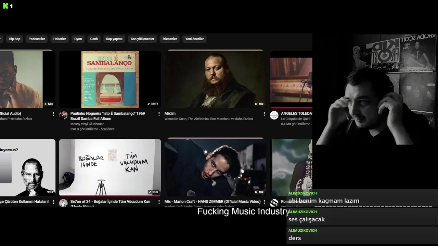Click the Mossy Vinyl Clubhouse channel name
This screenshot has height=246, width=438.
click(87, 124)
